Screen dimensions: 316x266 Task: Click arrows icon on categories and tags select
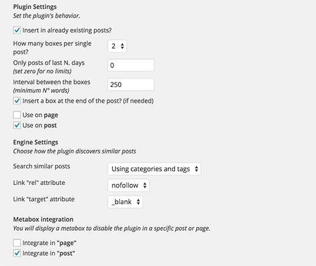tap(196, 169)
